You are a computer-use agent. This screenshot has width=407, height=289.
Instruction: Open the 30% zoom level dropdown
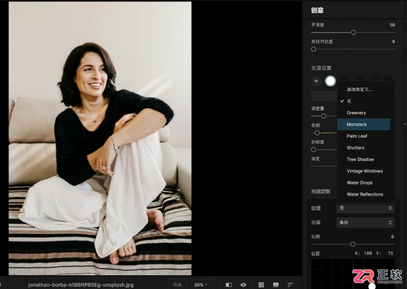[x=201, y=285]
